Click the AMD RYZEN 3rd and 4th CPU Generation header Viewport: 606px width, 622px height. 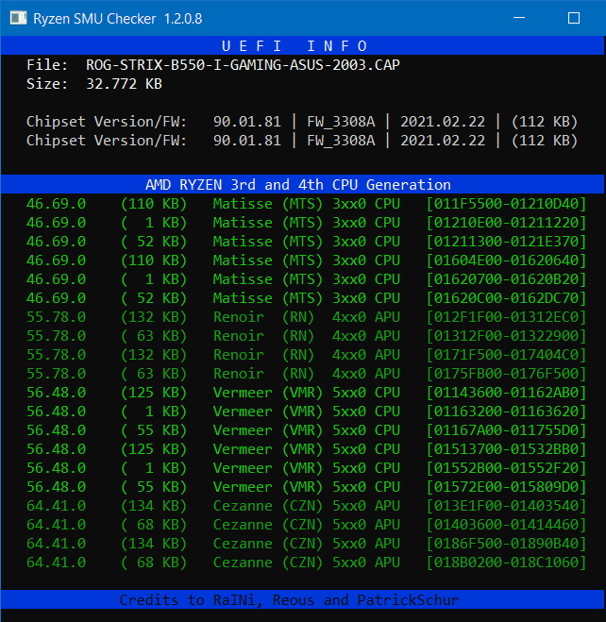[x=303, y=184]
